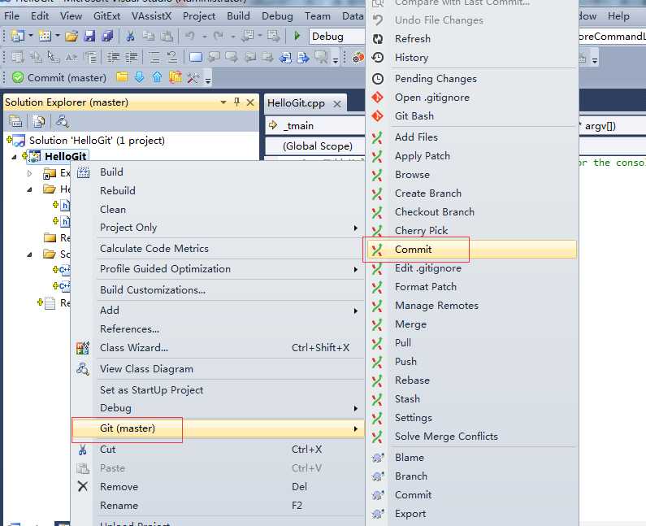Click the Save icon in the toolbar

(89, 37)
